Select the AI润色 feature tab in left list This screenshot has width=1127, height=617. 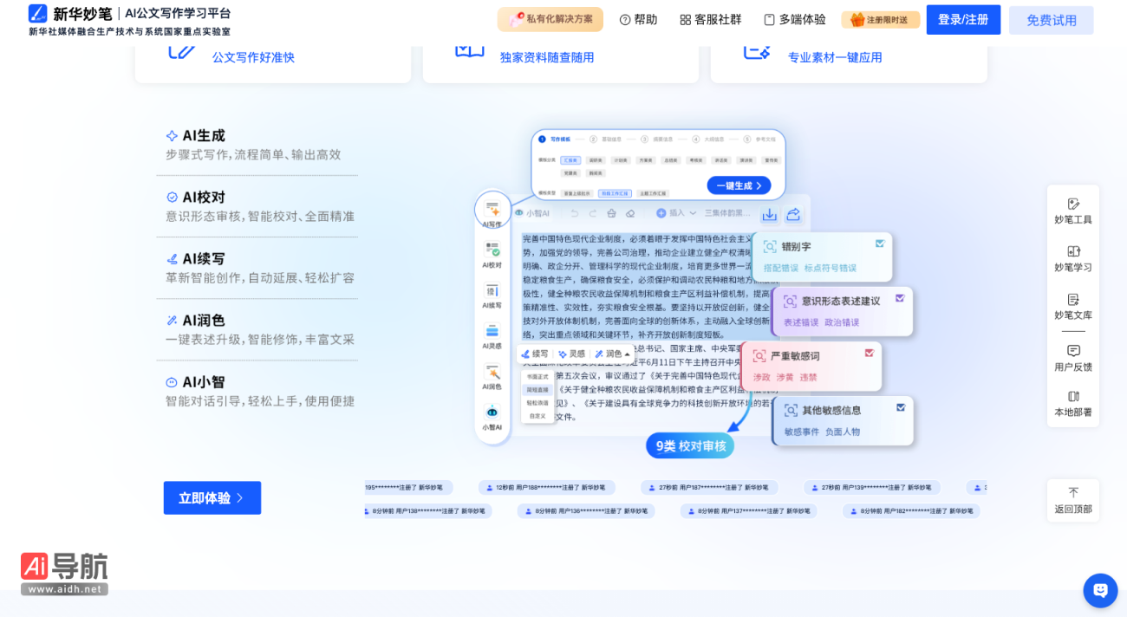pos(257,329)
